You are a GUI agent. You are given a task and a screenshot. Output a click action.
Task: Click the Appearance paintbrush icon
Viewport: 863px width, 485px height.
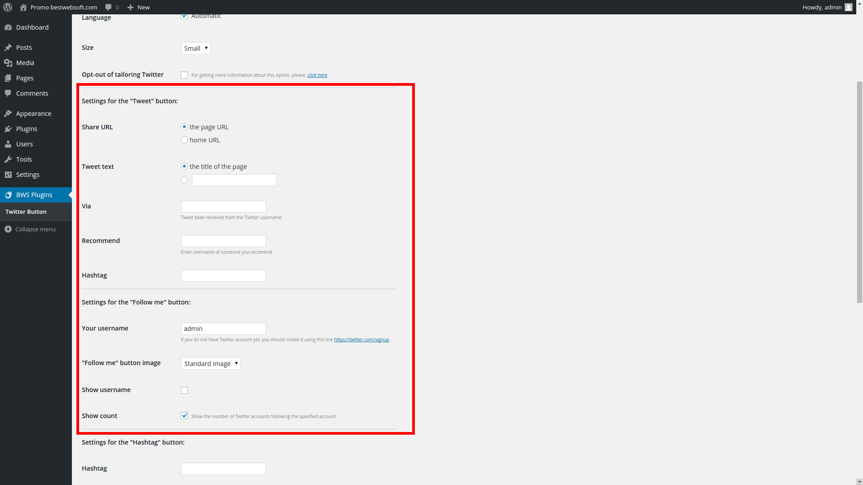[x=8, y=114]
